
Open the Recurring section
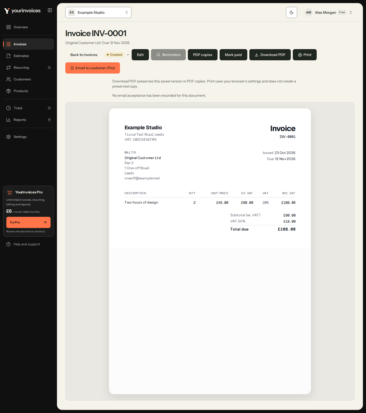coord(28,68)
